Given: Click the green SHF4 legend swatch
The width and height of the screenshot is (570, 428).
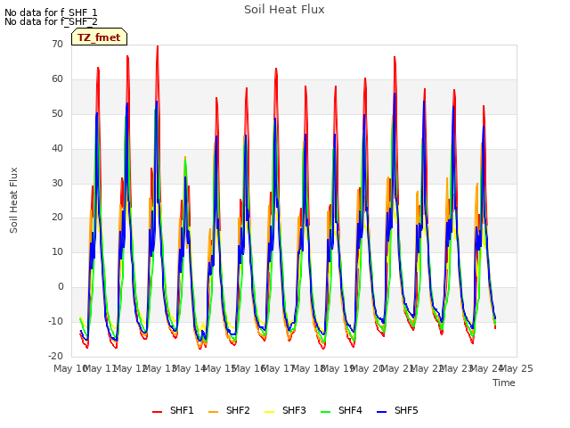Looking at the screenshot, I should point(325,411).
